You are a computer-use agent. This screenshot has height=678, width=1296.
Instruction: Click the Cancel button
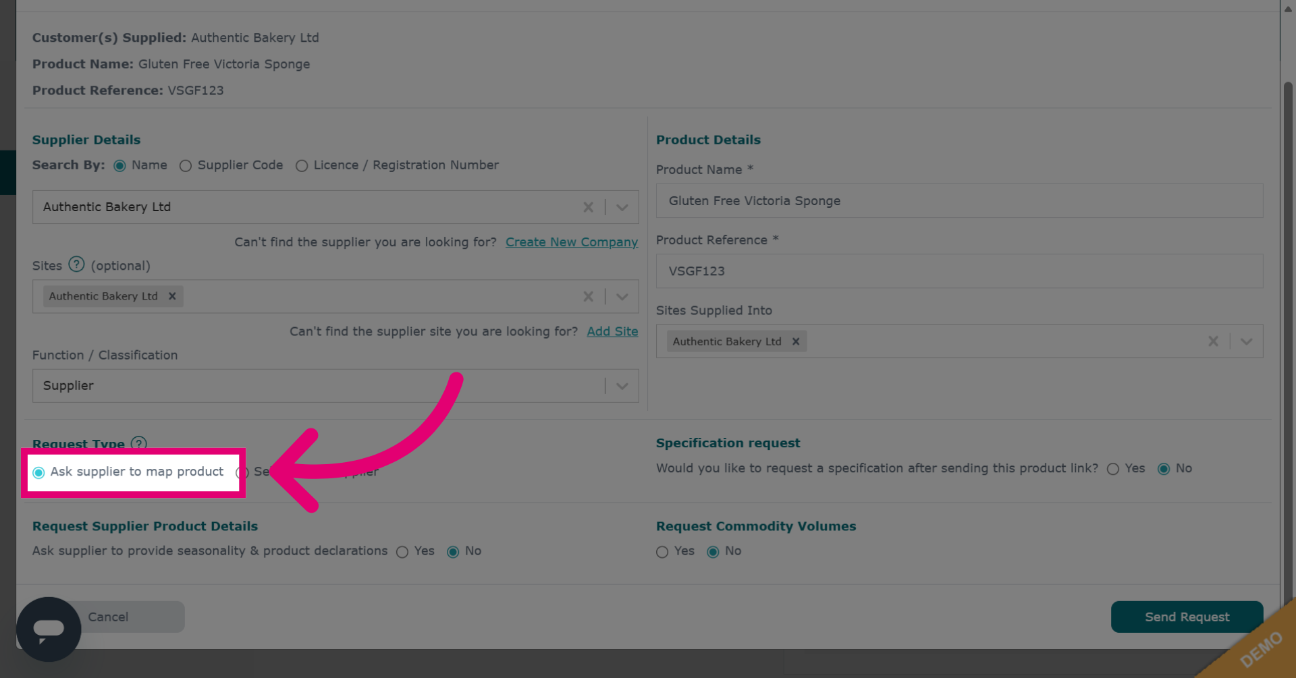tap(108, 617)
